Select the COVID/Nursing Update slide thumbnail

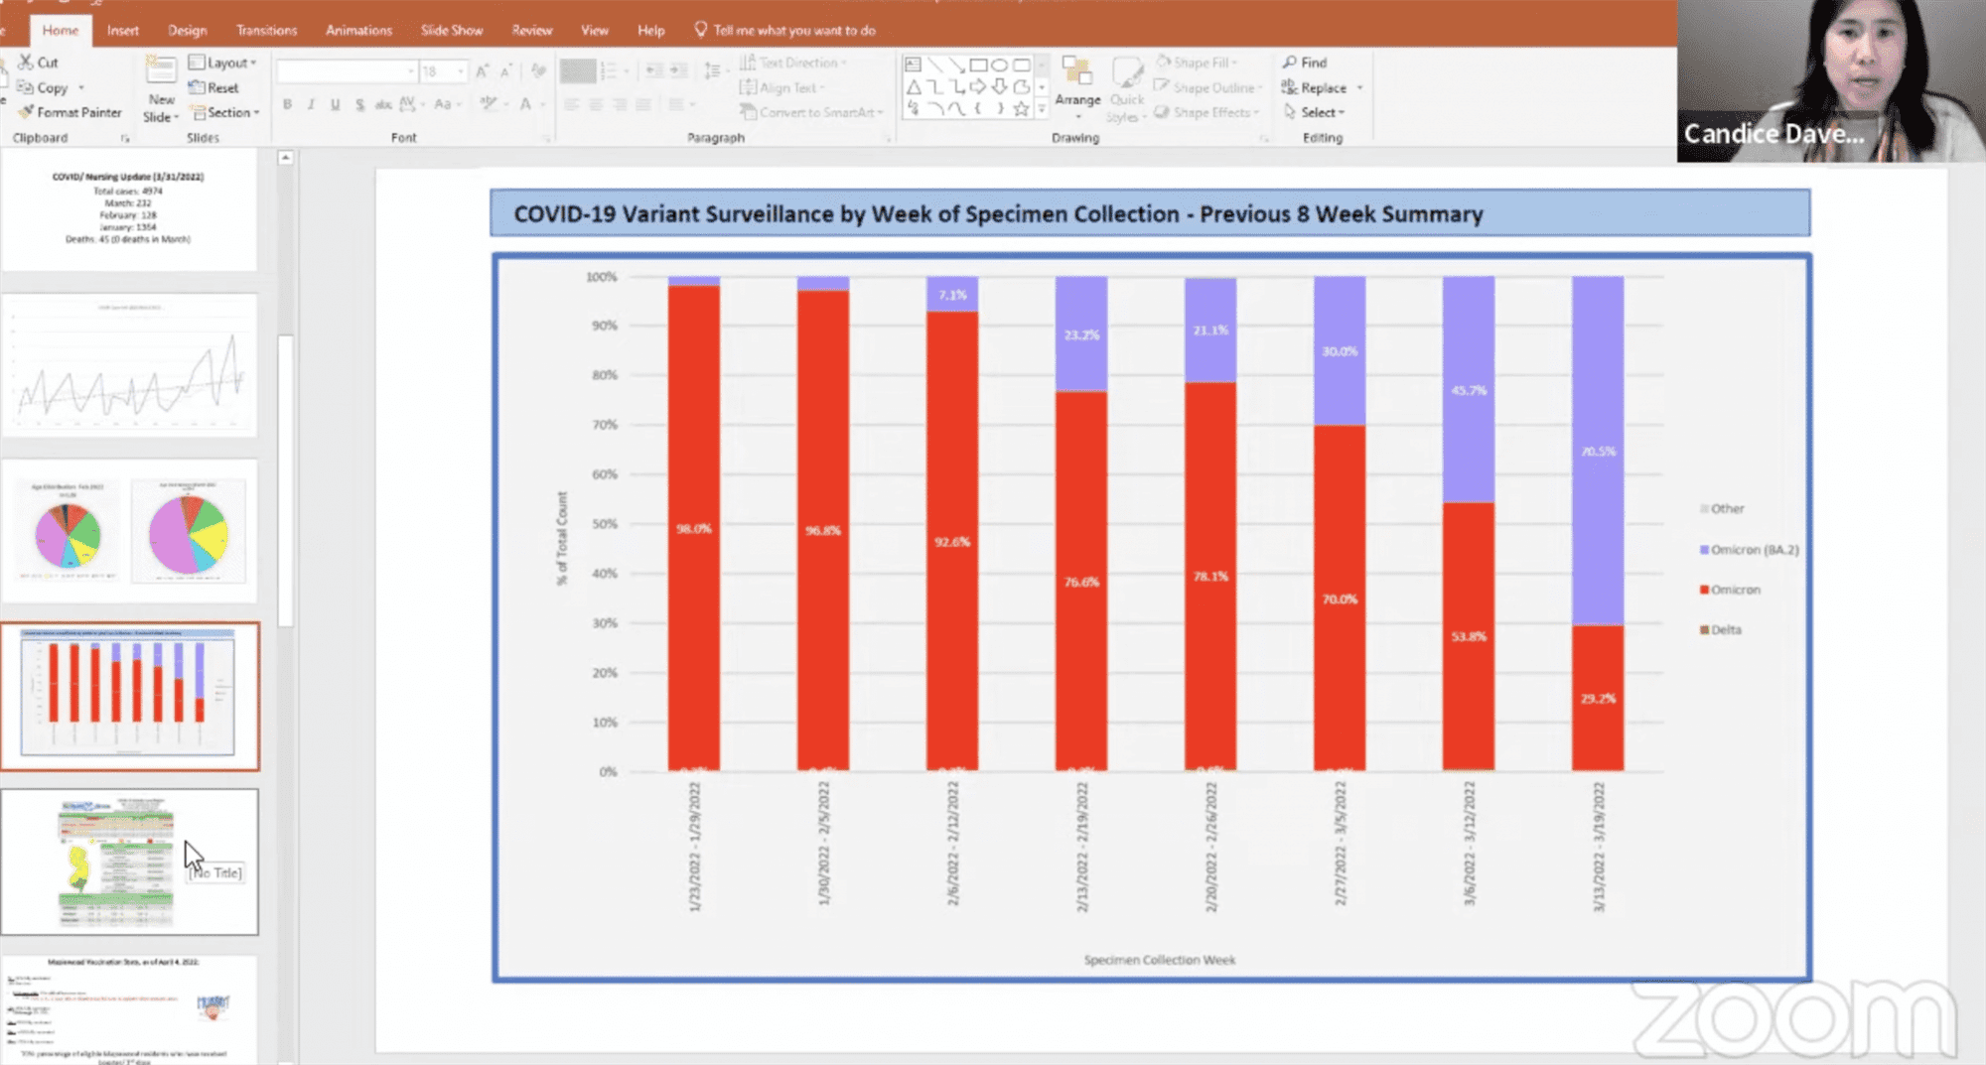pos(129,209)
